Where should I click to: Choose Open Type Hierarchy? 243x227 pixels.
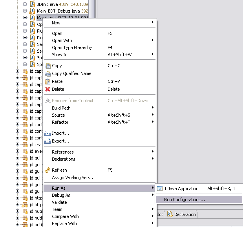click(x=72, y=48)
